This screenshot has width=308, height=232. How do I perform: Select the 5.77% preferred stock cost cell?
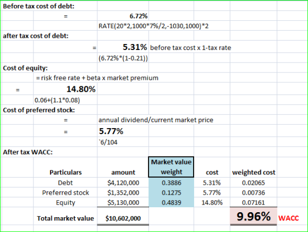[123, 131]
